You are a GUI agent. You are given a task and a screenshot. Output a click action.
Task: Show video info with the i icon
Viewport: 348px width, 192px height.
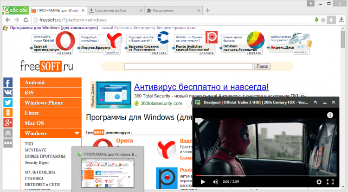tap(330, 115)
